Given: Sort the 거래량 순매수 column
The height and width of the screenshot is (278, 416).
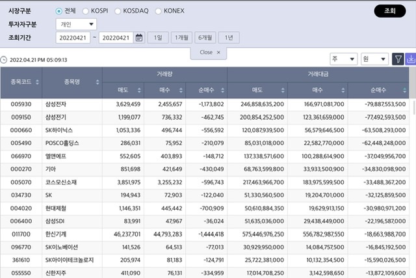Looking at the screenshot, I should click(x=224, y=90).
